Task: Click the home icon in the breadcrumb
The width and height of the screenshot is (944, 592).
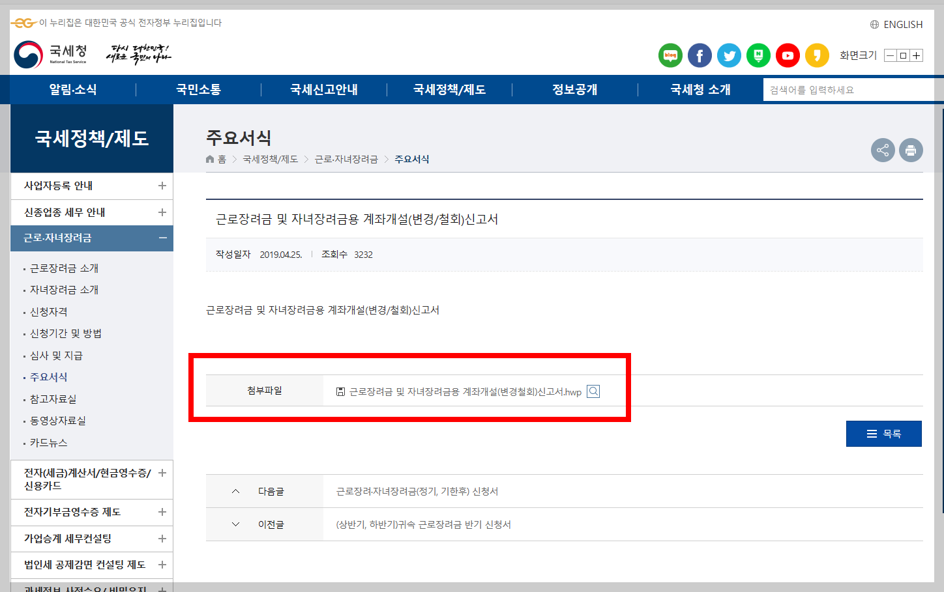Action: [209, 158]
